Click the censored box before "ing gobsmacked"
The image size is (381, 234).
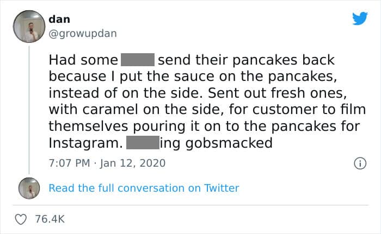click(x=143, y=144)
